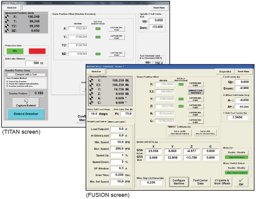This screenshot has height=199, width=256.
Task: Click the Y2 position icon in TITAN screen
Action: click(x=7, y=26)
